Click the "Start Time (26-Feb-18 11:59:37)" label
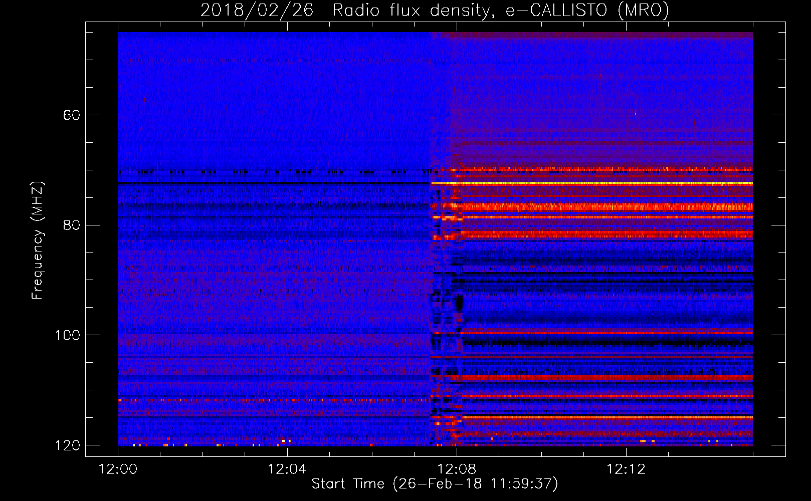This screenshot has height=501, width=811. [x=435, y=484]
